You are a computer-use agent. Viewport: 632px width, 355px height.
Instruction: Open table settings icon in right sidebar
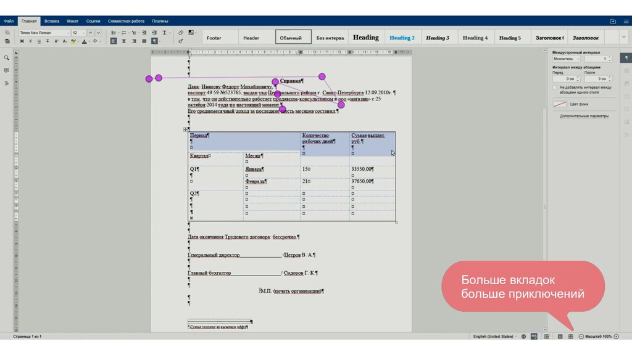coord(626,71)
